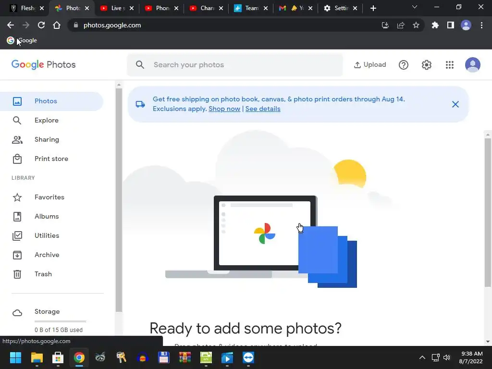Close the Photos tab

pos(87,8)
